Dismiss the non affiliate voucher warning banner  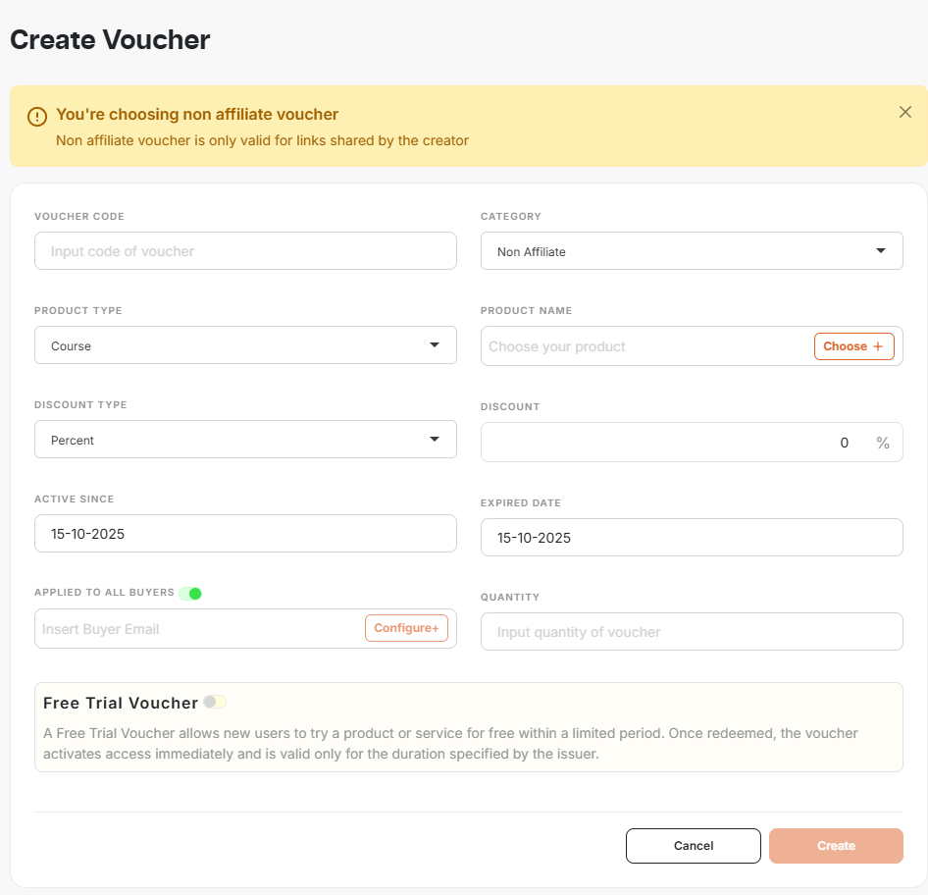(x=904, y=112)
